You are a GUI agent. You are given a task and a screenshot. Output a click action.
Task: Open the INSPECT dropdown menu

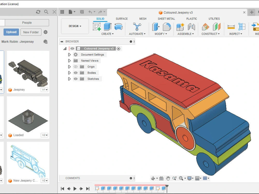pos(235,34)
